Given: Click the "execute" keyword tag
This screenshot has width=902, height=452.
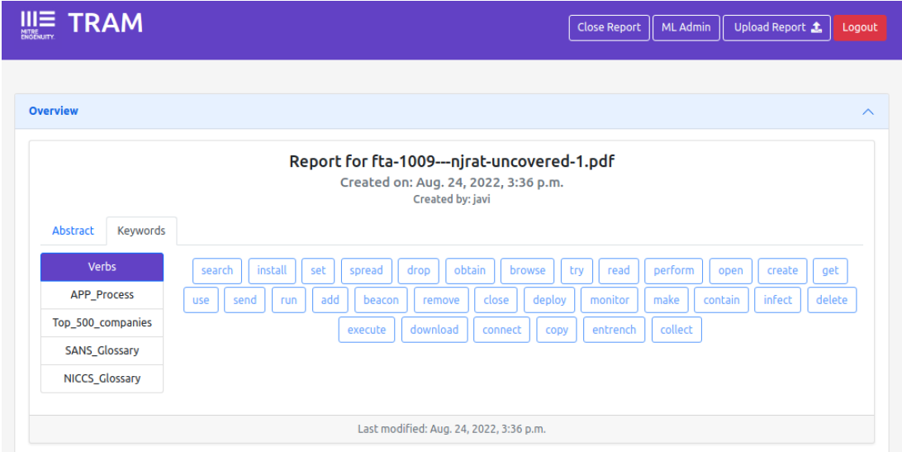Looking at the screenshot, I should coord(367,330).
